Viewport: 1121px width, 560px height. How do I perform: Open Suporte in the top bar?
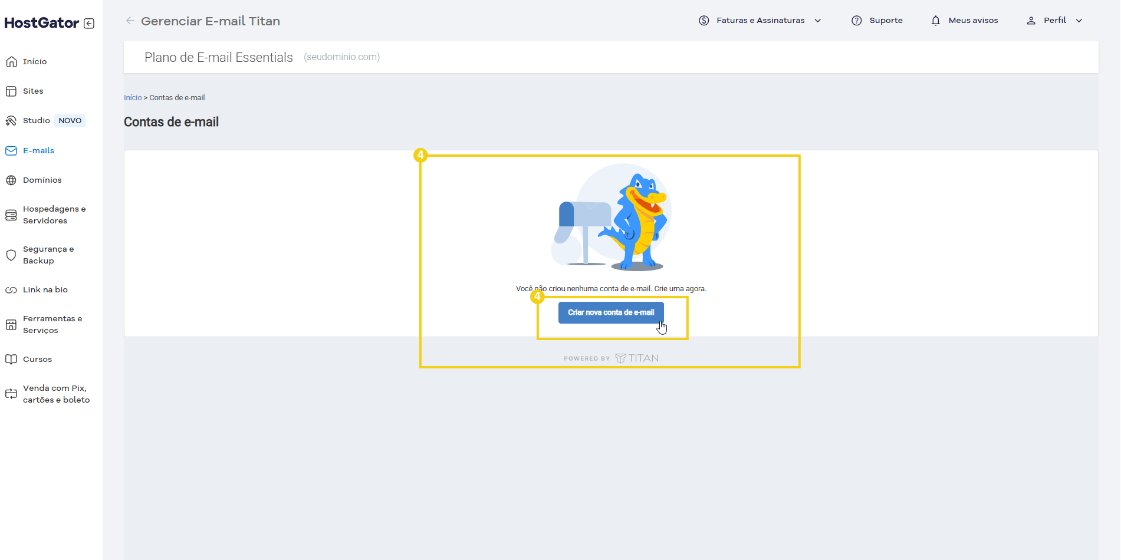[x=886, y=21]
